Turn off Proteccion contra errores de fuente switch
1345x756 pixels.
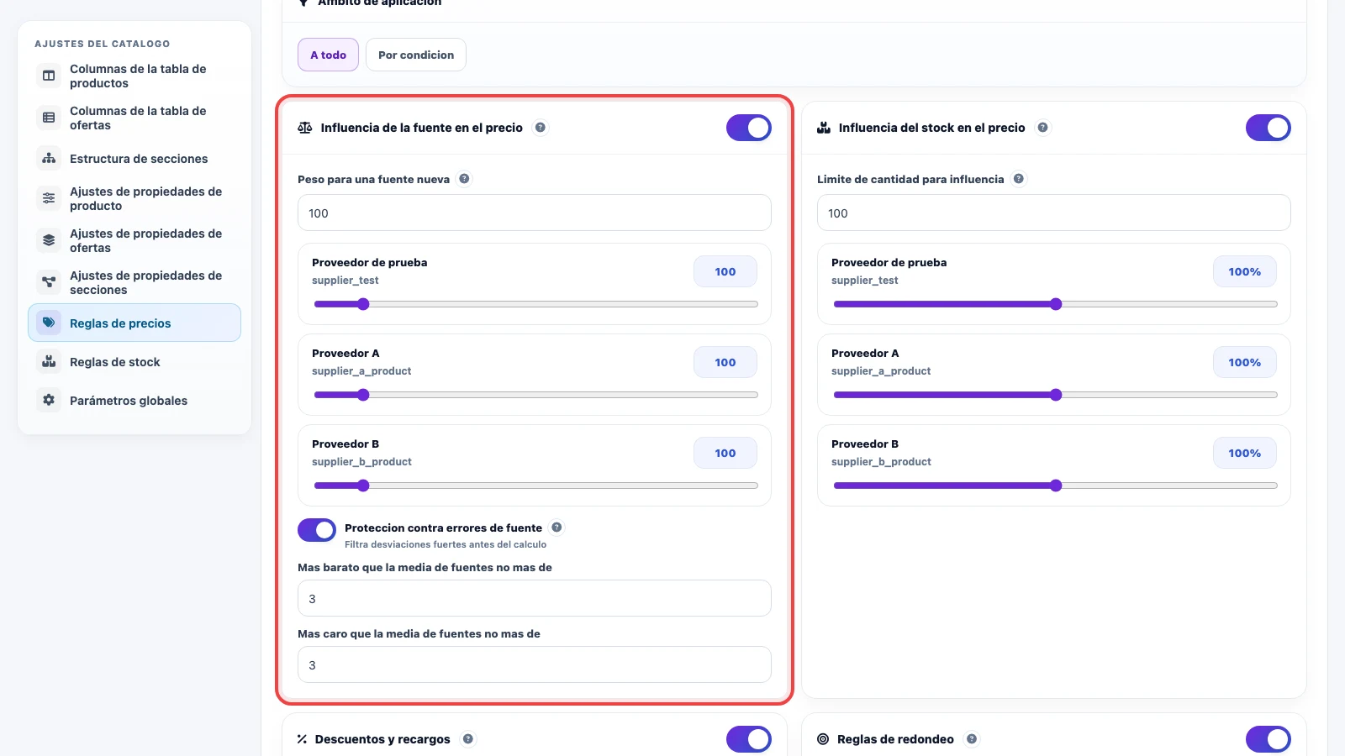pyautogui.click(x=317, y=530)
